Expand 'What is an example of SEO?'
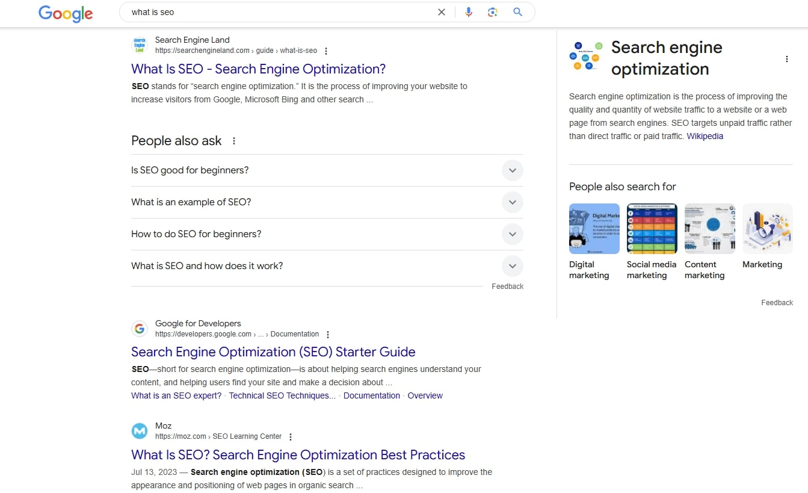The image size is (808, 493). pos(327,202)
